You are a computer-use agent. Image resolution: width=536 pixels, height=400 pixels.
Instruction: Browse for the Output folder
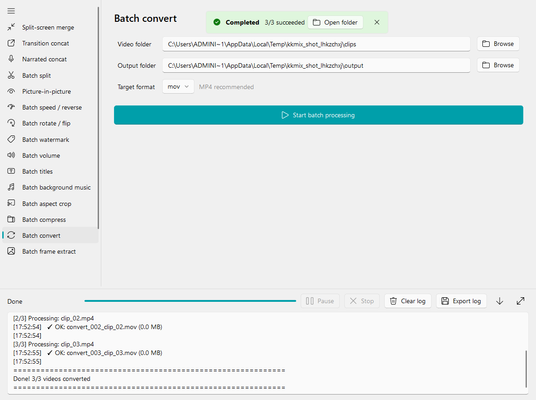pos(498,65)
